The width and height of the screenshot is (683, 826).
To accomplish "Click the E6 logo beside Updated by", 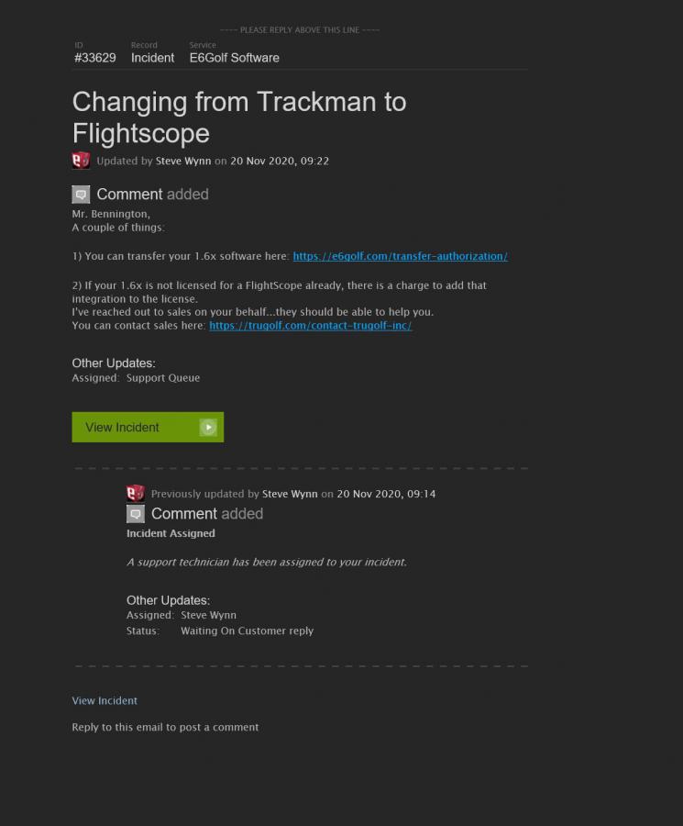I will (x=81, y=160).
